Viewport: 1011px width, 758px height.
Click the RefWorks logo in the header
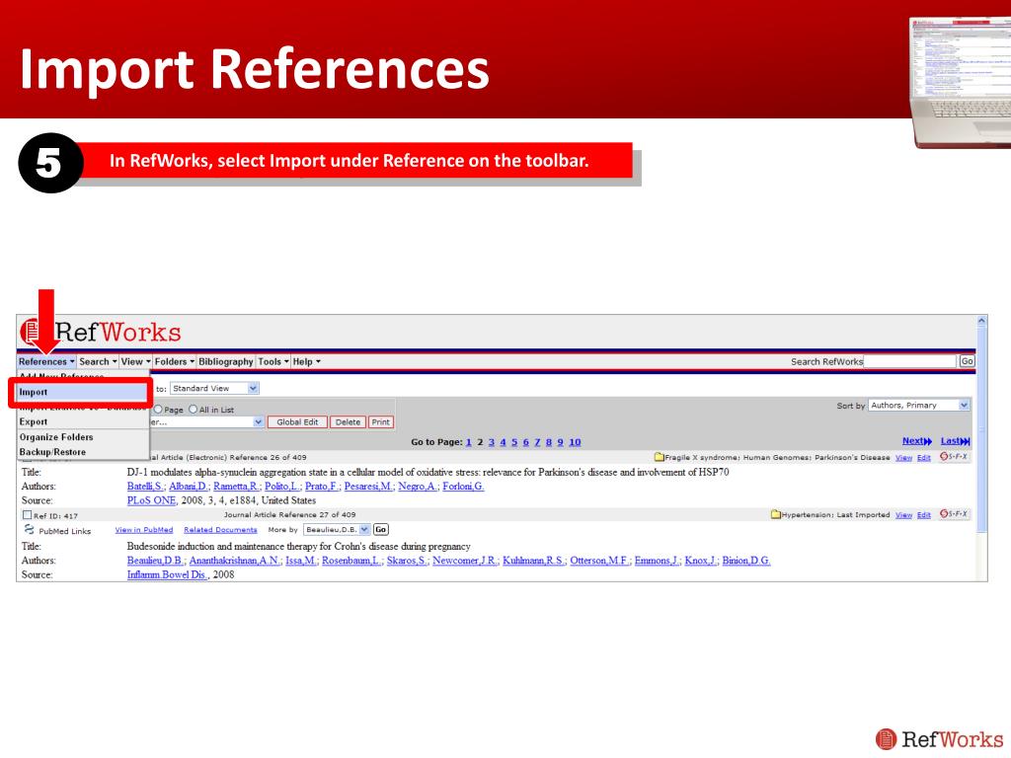coord(101,332)
